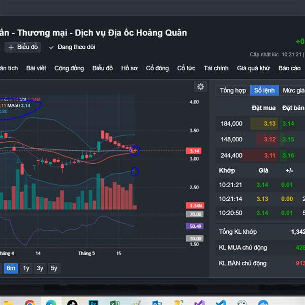Click the Đặt bán column header

[293, 108]
